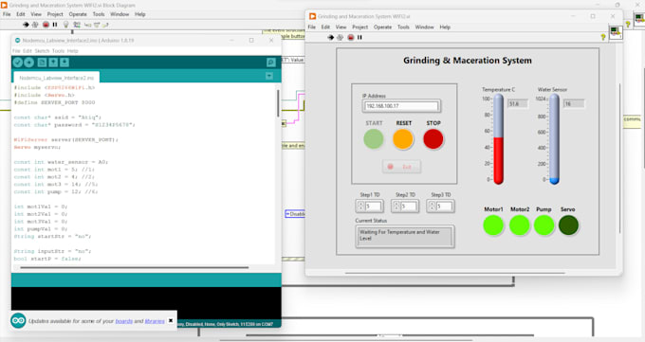Screen dimensions: 645x342
Task: Click Abort Execution in front panel toolbar
Action: click(x=350, y=37)
